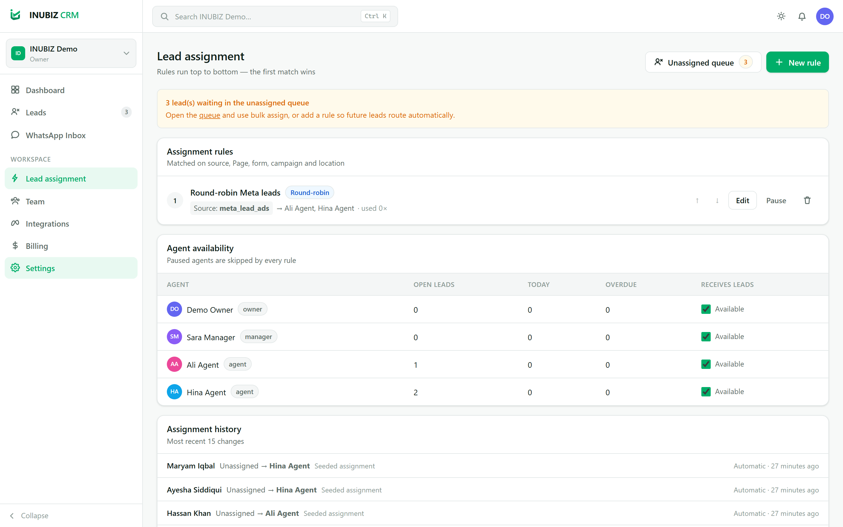Click the Hina Agent HA avatar
Screen dimensions: 843x527
(174, 392)
